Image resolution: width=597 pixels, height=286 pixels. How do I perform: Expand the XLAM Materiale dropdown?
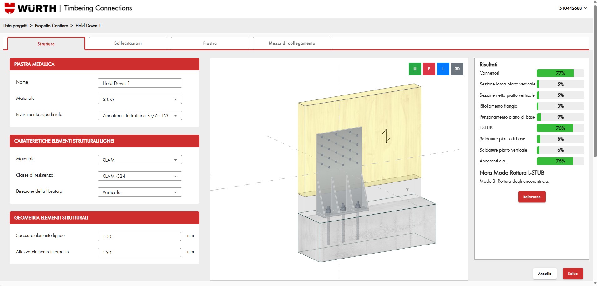click(x=139, y=160)
